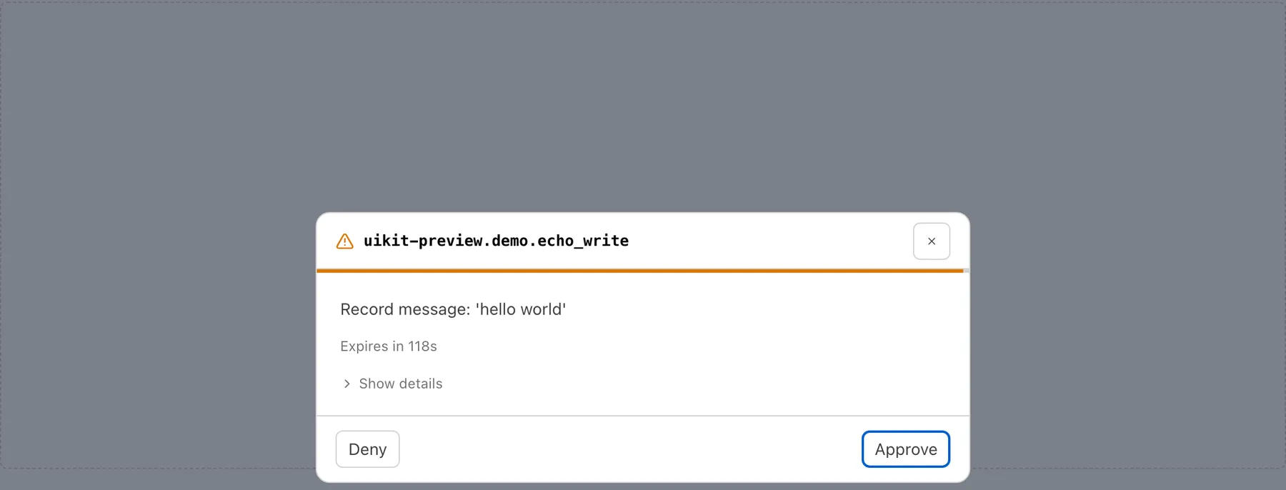This screenshot has height=490, width=1286.
Task: Click the chevron arrow beside Show details
Action: [x=347, y=384]
